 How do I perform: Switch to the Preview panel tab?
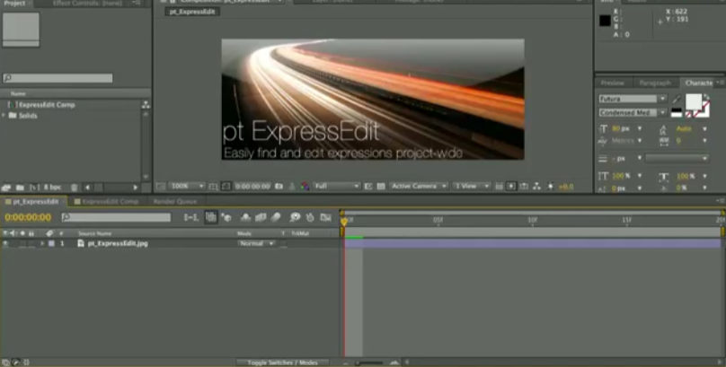click(x=613, y=83)
